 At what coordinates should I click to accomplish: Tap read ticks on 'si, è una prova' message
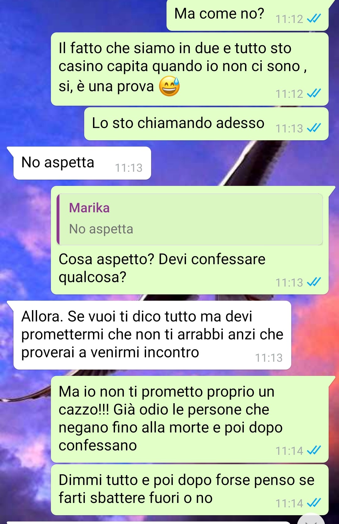point(314,93)
